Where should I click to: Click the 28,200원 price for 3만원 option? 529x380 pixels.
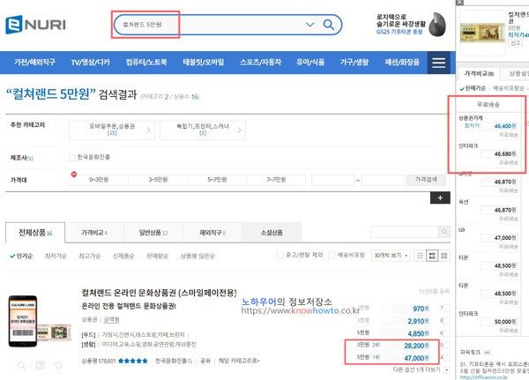click(416, 346)
